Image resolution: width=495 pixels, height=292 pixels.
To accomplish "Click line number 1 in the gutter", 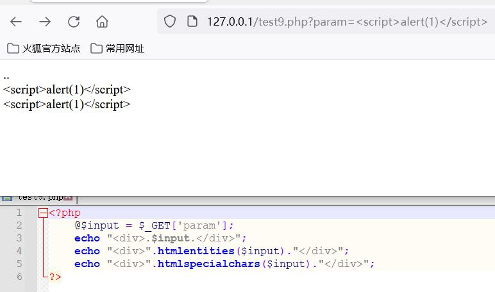I will pyautogui.click(x=19, y=213).
